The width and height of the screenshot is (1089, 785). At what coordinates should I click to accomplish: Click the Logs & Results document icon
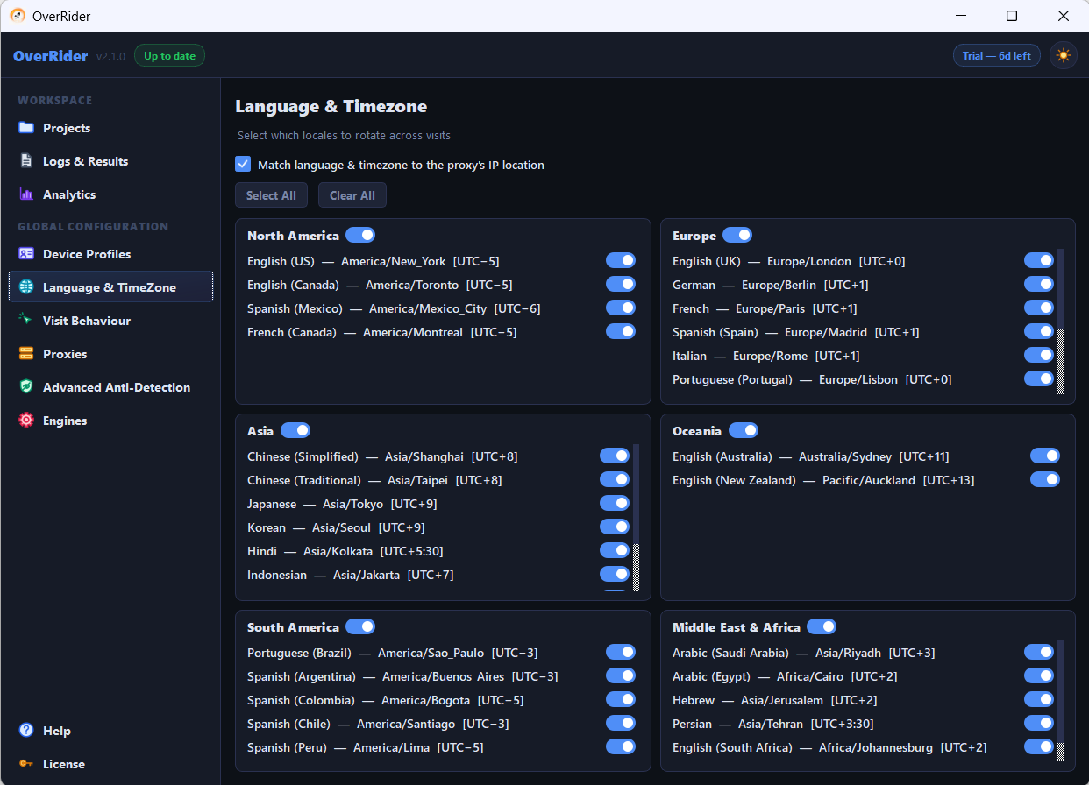click(26, 161)
